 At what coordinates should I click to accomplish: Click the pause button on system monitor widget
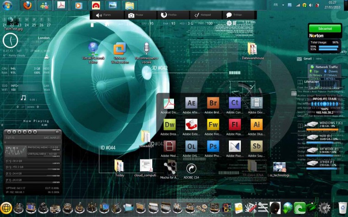point(19,132)
